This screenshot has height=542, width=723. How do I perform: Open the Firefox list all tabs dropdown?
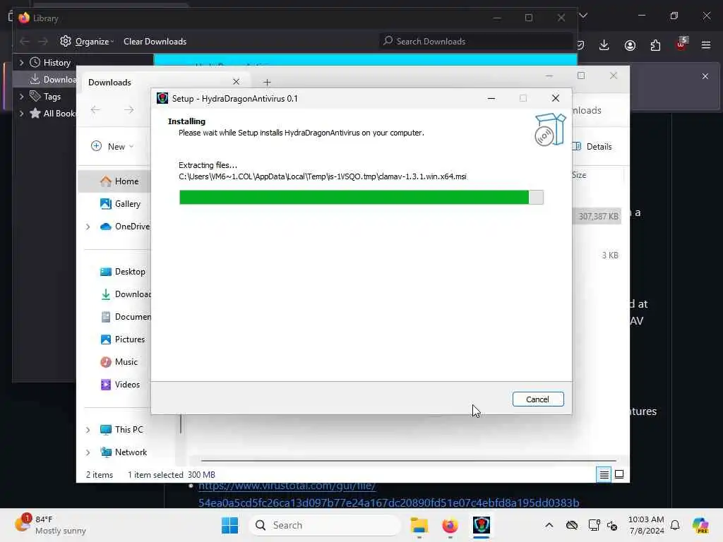(583, 16)
